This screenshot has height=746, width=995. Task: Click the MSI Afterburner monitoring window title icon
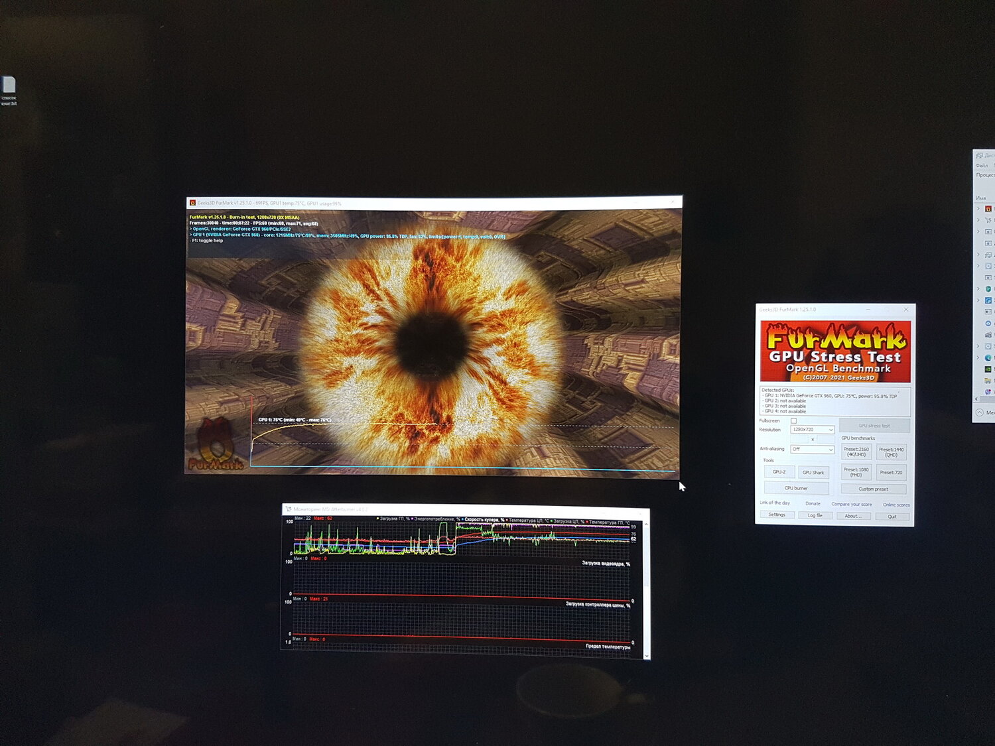(289, 509)
